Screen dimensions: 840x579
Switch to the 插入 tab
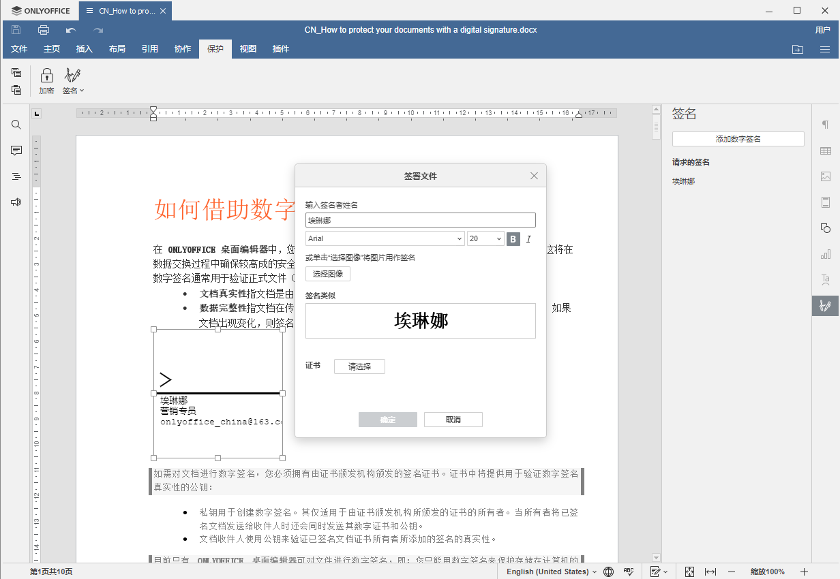pyautogui.click(x=85, y=49)
